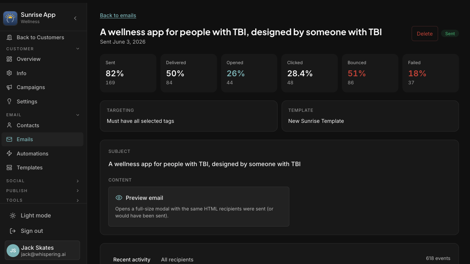
Task: Select the Recent activity tab
Action: (x=132, y=260)
